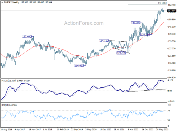Select the 25 Jul 2021 date label
Image resolution: width=177 pixels, height=132 pixels.
(x=119, y=130)
